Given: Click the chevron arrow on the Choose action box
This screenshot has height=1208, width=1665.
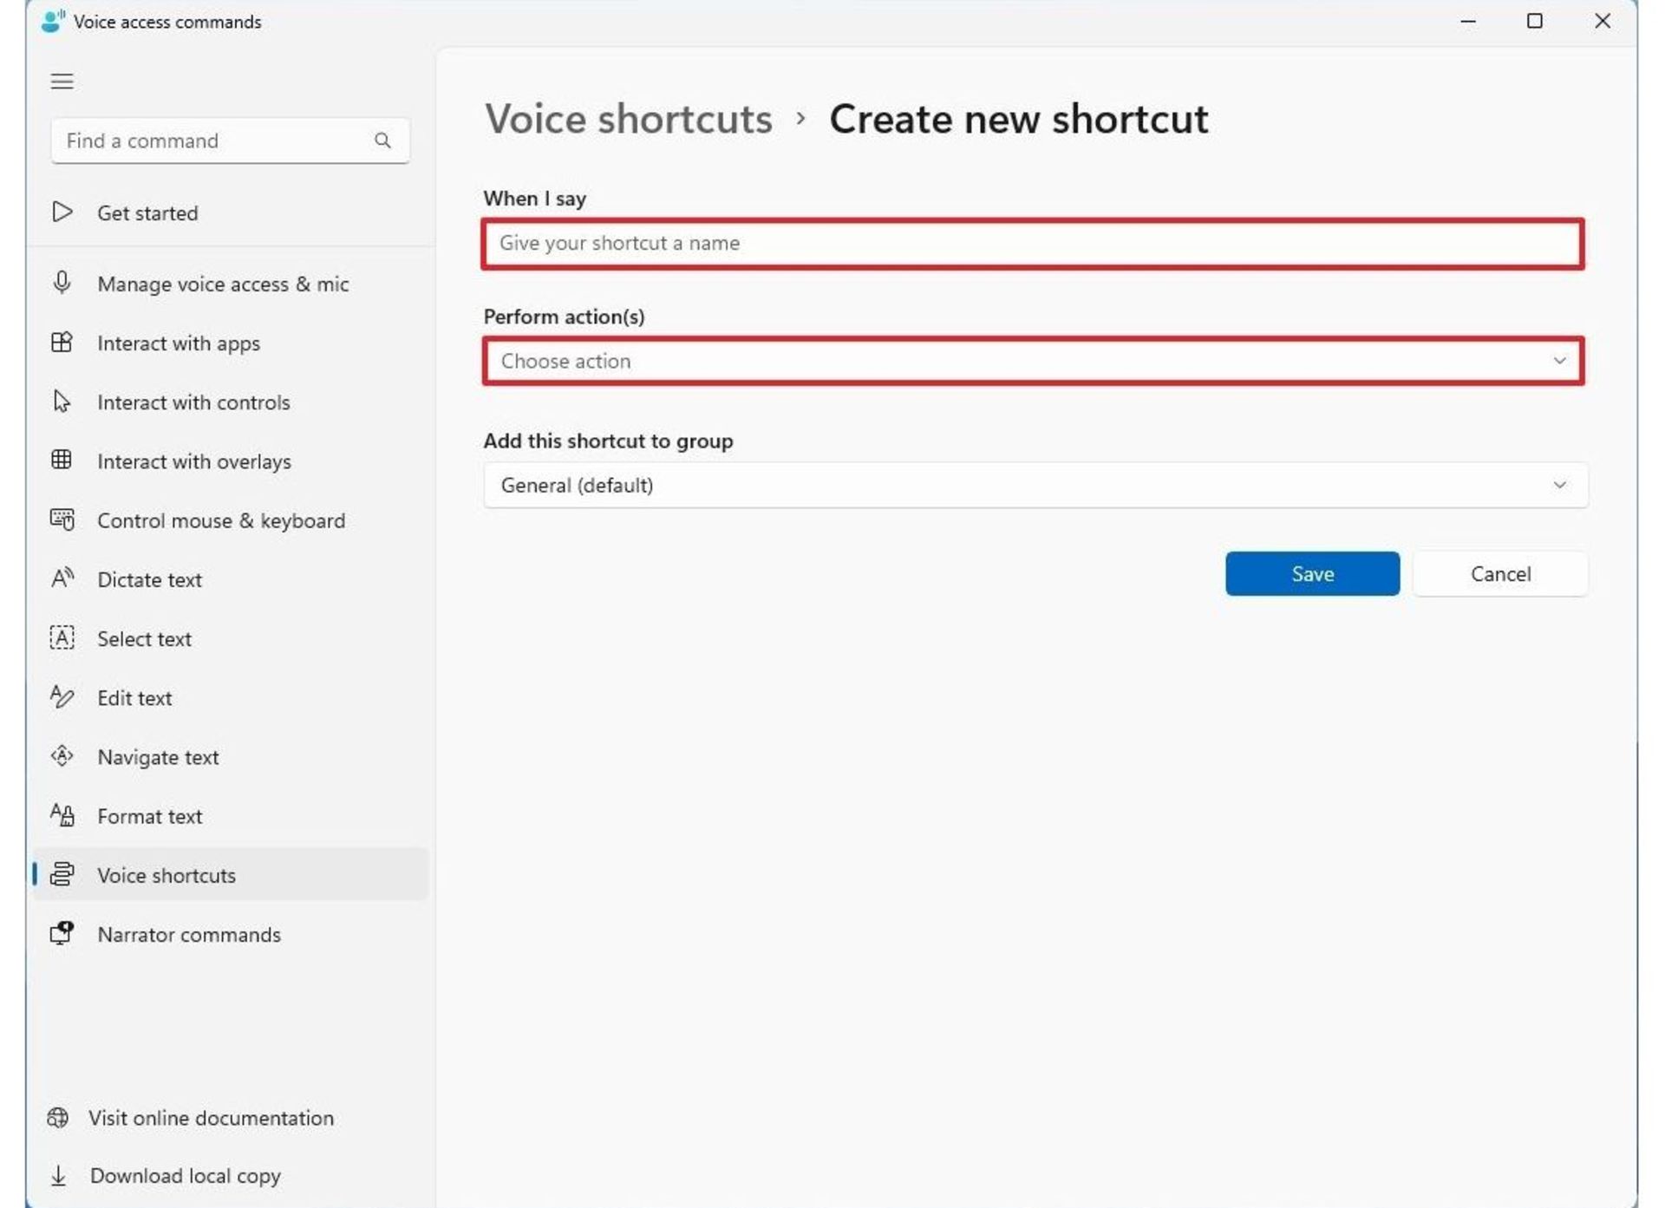Looking at the screenshot, I should [x=1559, y=361].
